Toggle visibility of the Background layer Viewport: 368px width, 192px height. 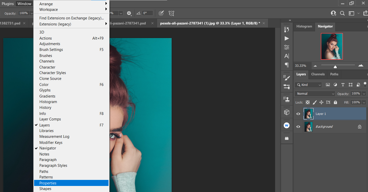[x=298, y=127]
